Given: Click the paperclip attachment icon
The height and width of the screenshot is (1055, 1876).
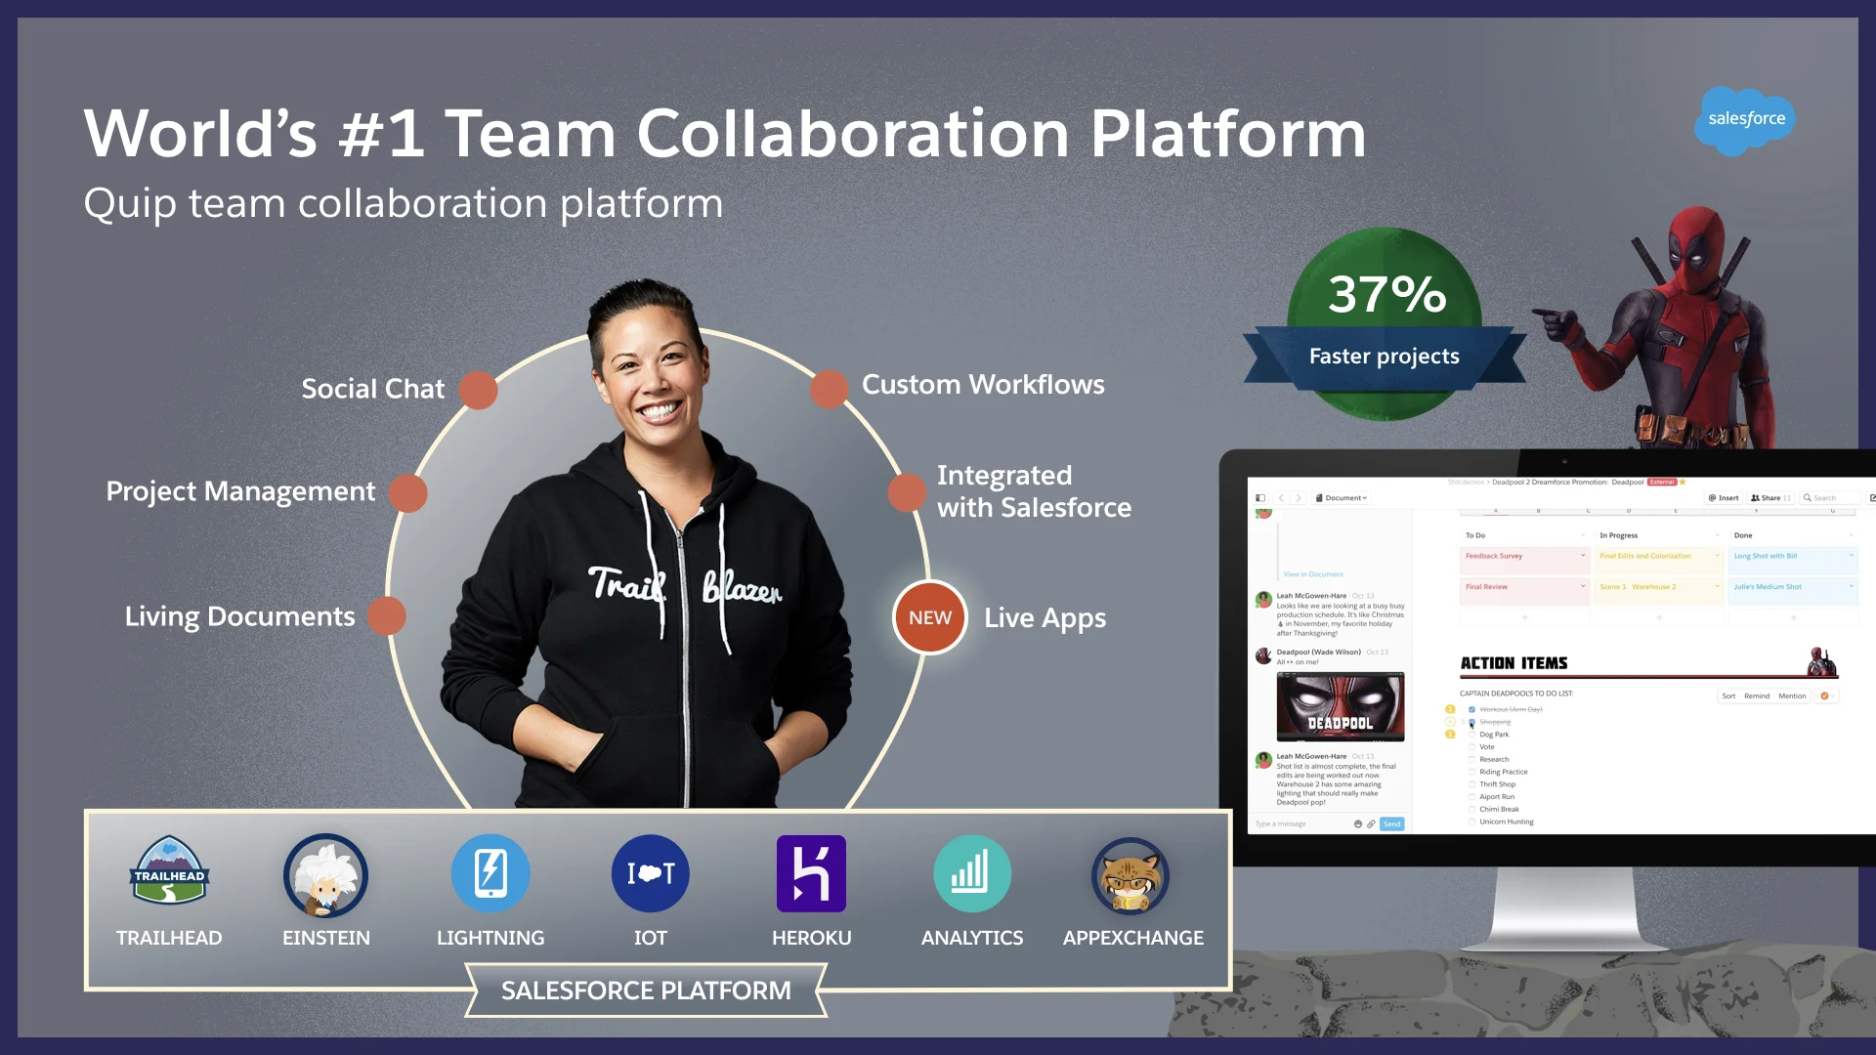Looking at the screenshot, I should click(x=1371, y=824).
